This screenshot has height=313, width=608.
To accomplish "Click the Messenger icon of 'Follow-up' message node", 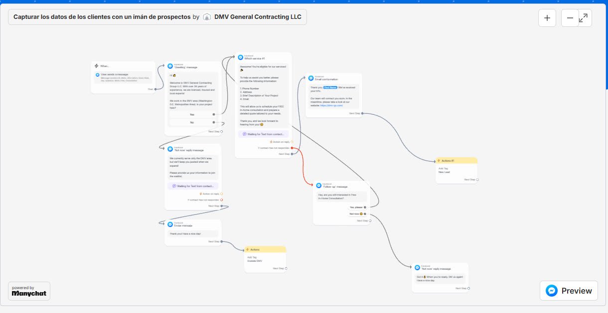I will pyautogui.click(x=318, y=185).
